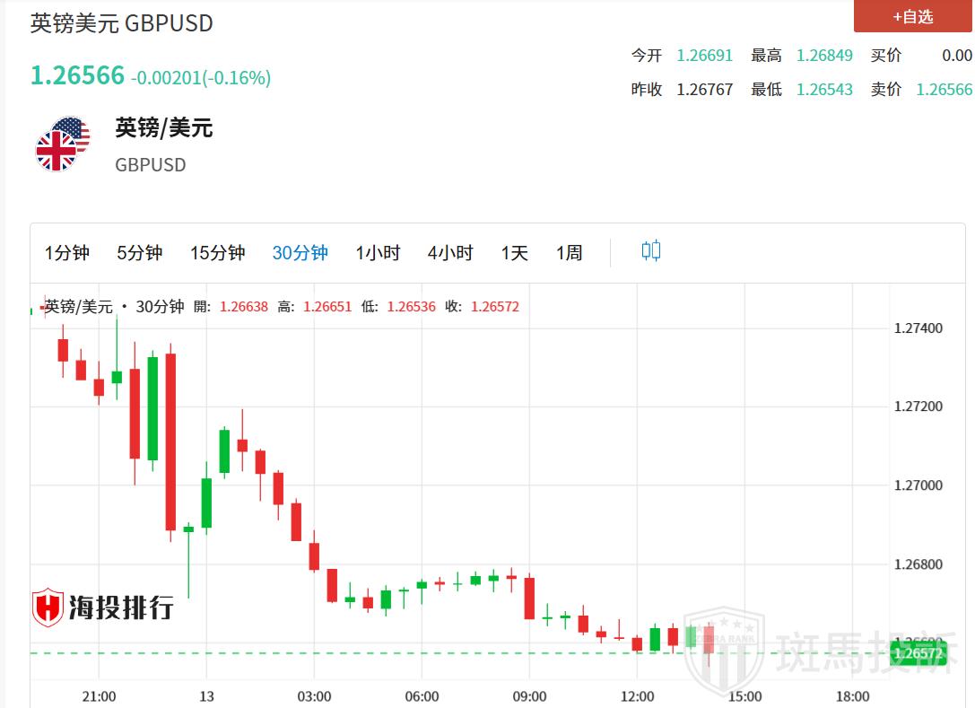Switch chart to 1分钟 interval

(x=67, y=253)
